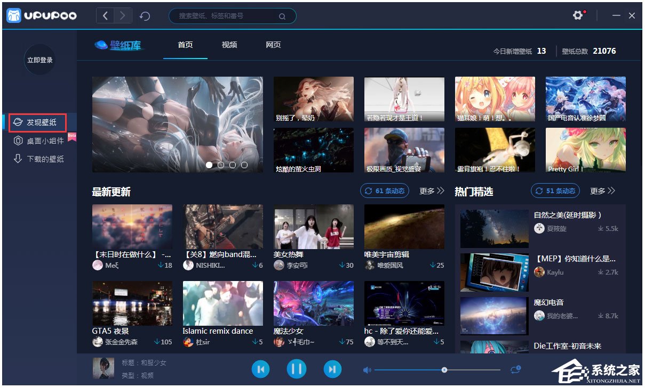Click the 立即登录 login button
Image resolution: width=645 pixels, height=388 pixels.
[40, 60]
